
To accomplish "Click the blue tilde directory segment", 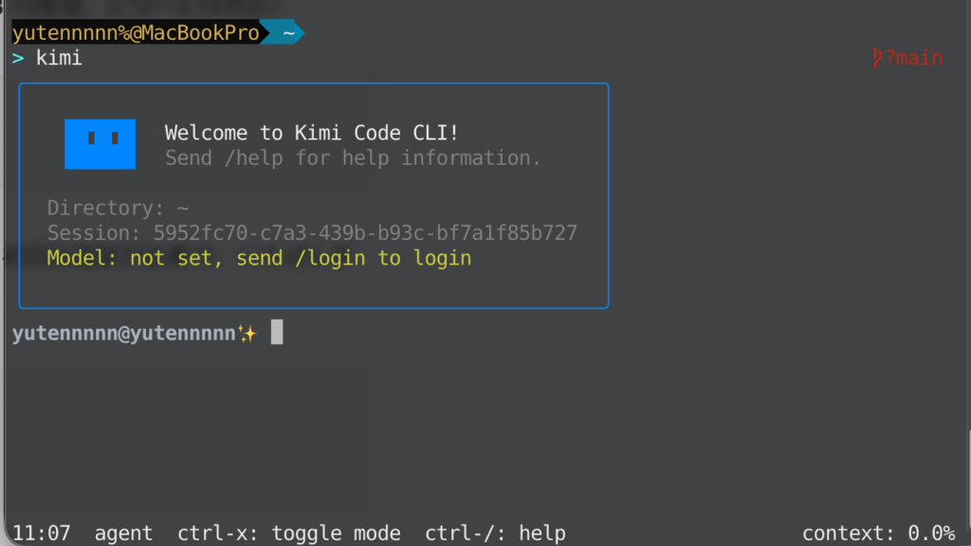I will click(288, 33).
